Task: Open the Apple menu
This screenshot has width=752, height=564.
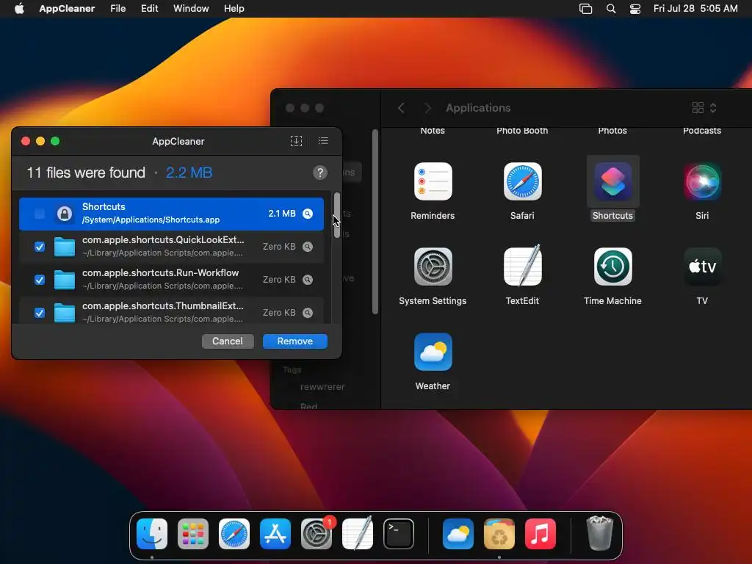Action: pyautogui.click(x=19, y=8)
